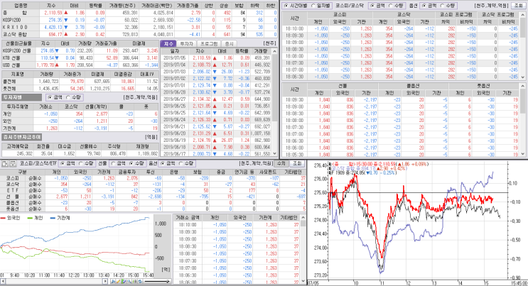The width and height of the screenshot is (528, 286).
Task: Click down arrow of index date table scrollbar
Action: click(x=274, y=153)
